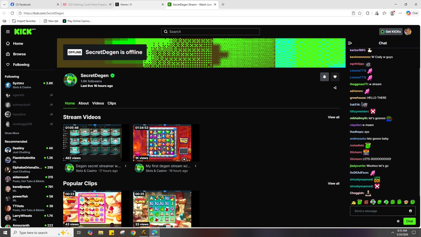Viewport: 421px width, 237px height.
Task: Go to Home in the sidebar
Action: tap(15, 44)
